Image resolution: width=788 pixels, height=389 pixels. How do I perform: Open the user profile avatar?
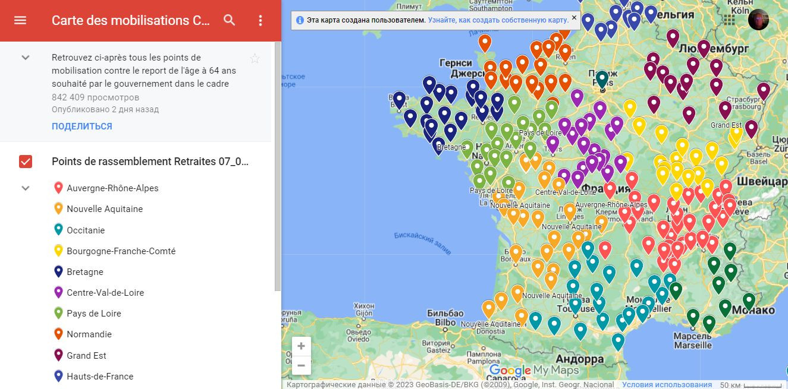[758, 20]
